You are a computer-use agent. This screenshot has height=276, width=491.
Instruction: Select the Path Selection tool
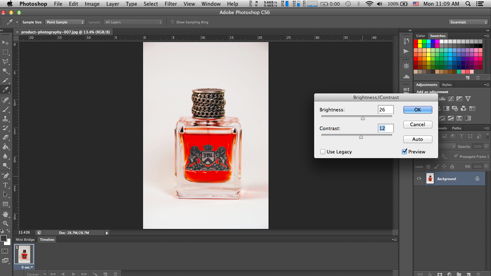pyautogui.click(x=5, y=194)
